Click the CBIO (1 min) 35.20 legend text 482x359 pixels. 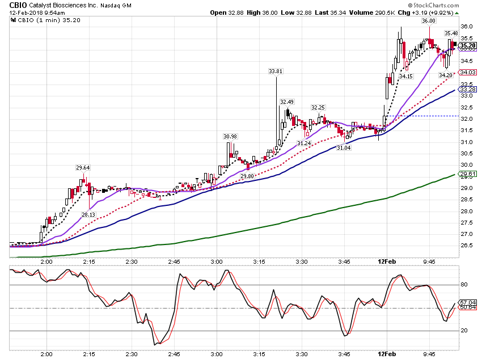point(49,20)
